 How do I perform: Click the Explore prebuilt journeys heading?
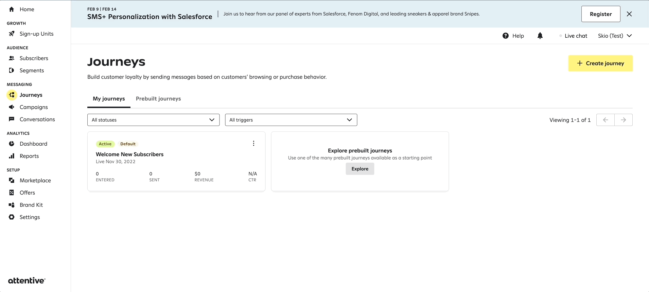click(x=360, y=150)
